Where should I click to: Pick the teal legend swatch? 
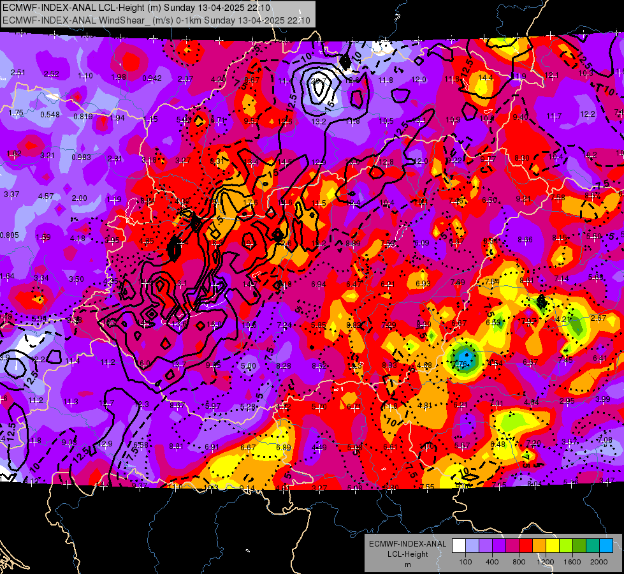593,545
